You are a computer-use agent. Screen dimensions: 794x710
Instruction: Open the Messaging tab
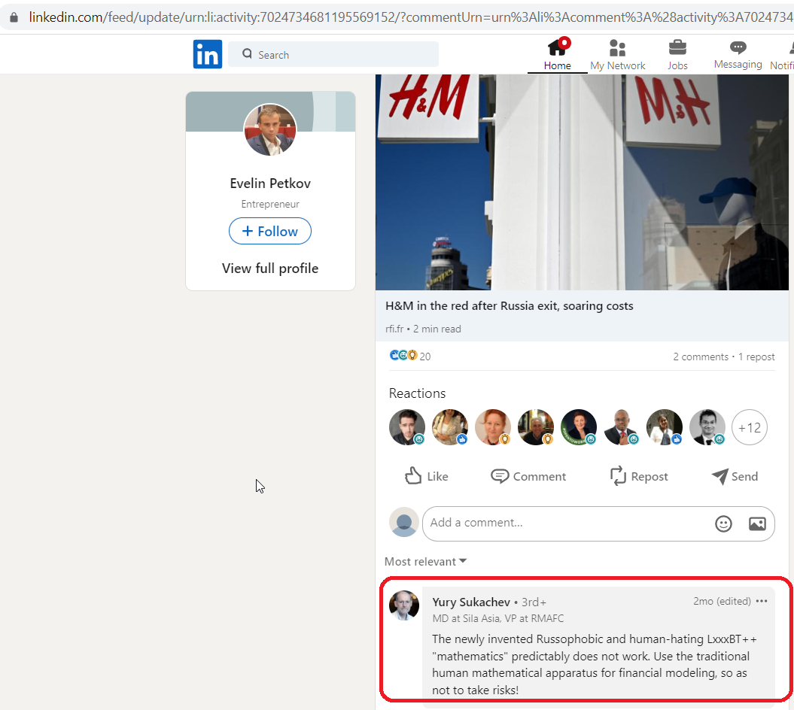pyautogui.click(x=738, y=55)
